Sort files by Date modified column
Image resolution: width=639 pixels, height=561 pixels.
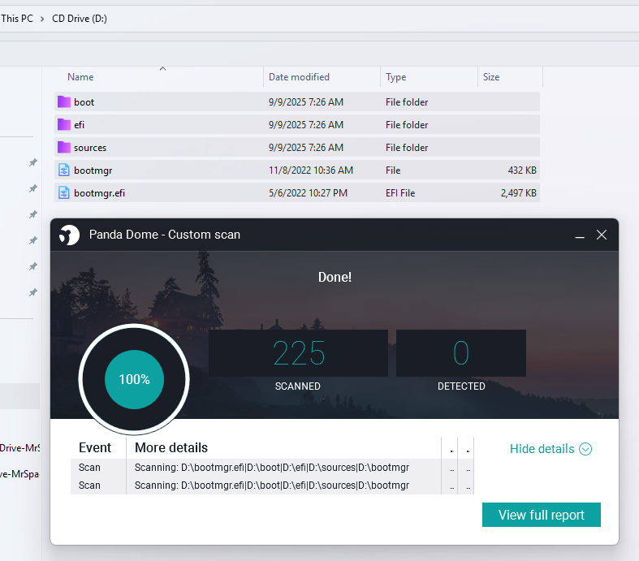299,77
